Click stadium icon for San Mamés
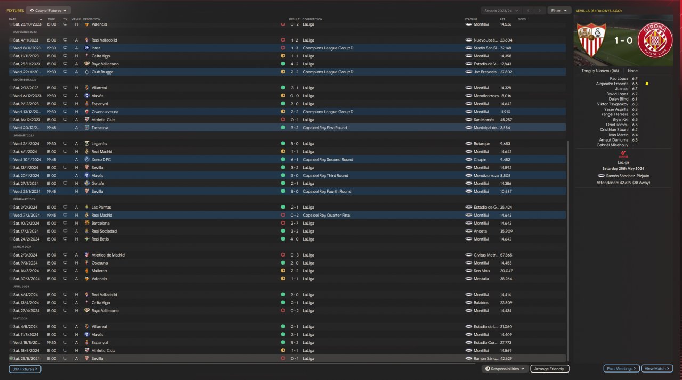Screen dimensions: 682x380 coord(469,120)
